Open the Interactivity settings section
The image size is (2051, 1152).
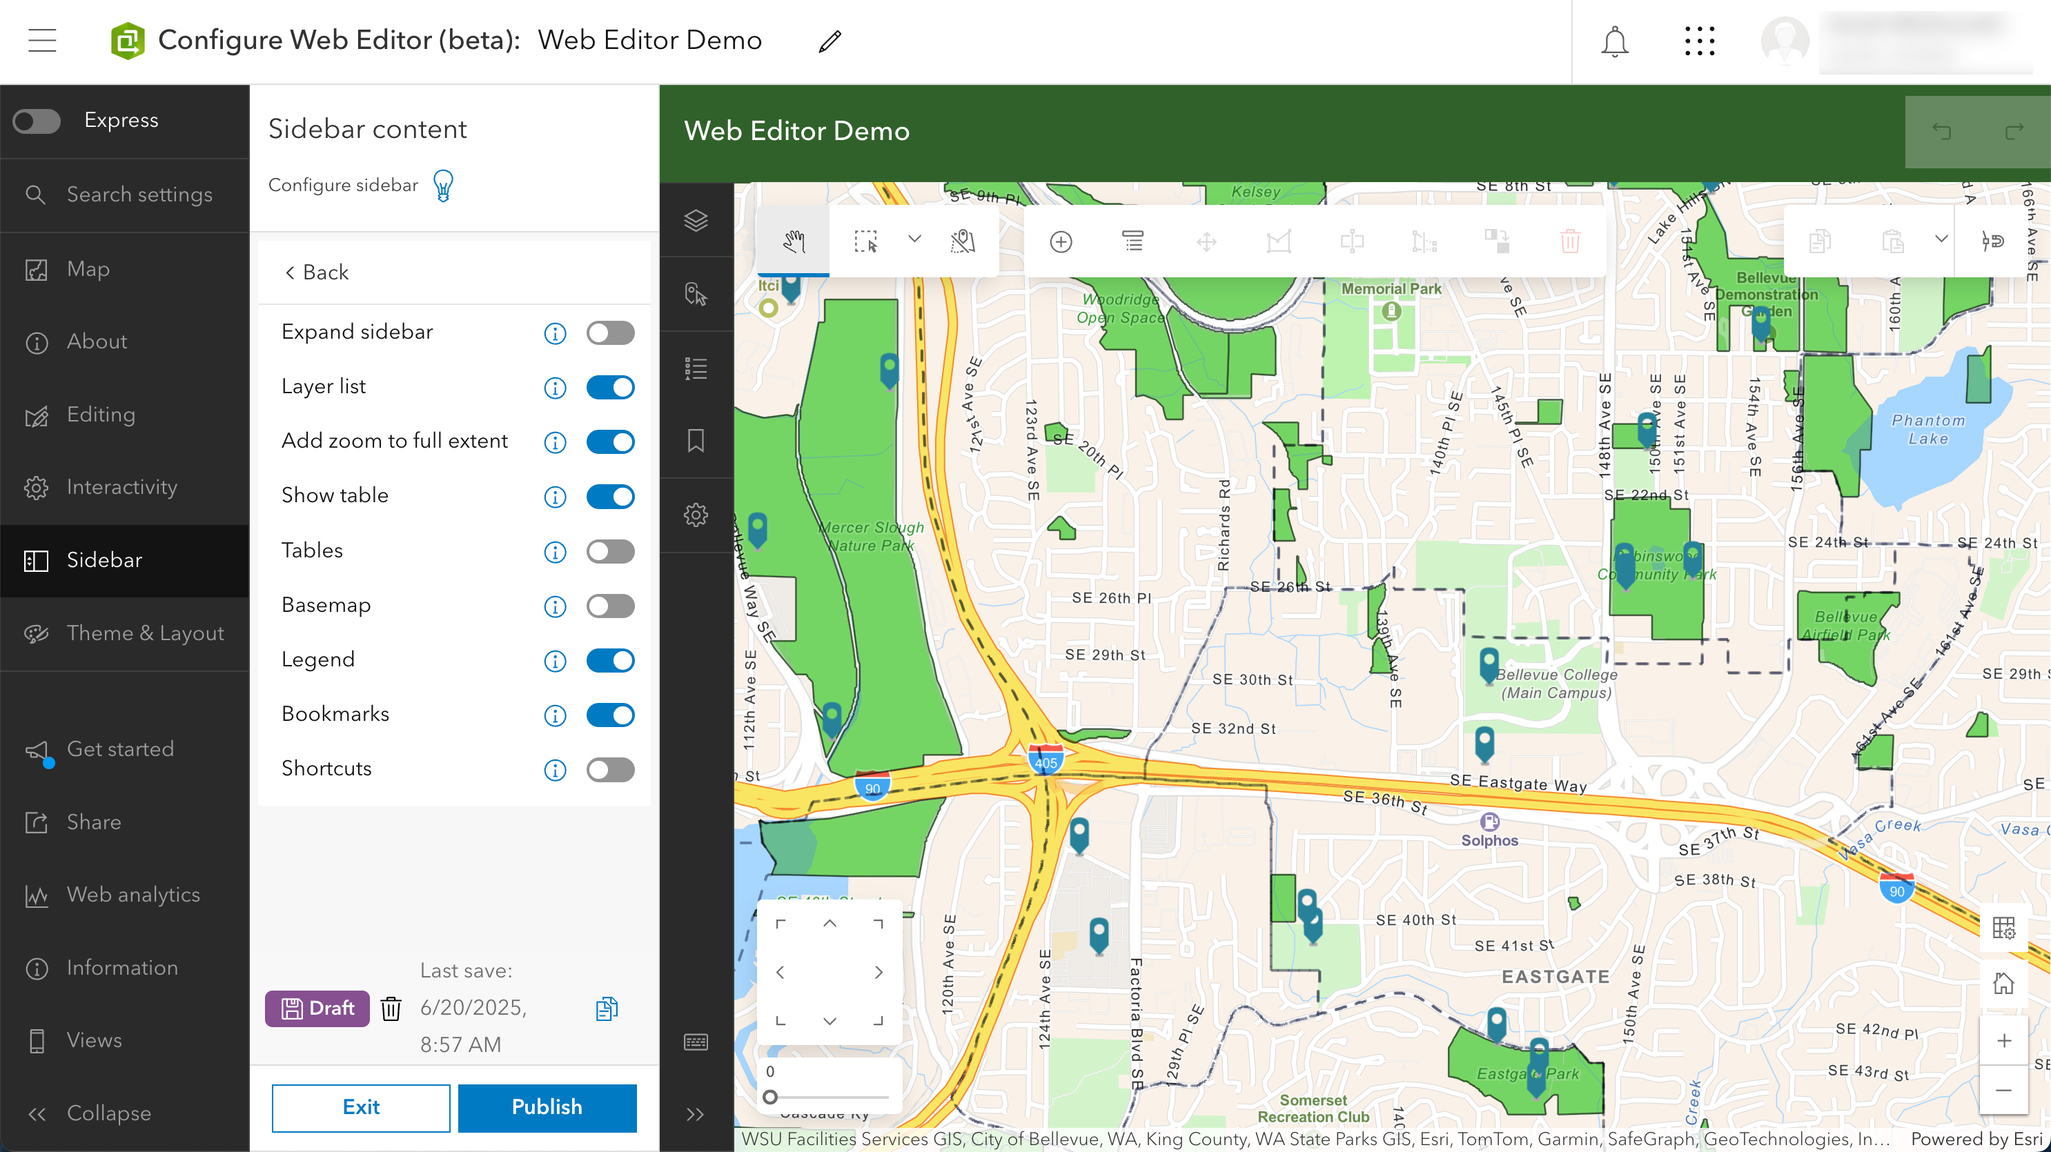tap(122, 487)
